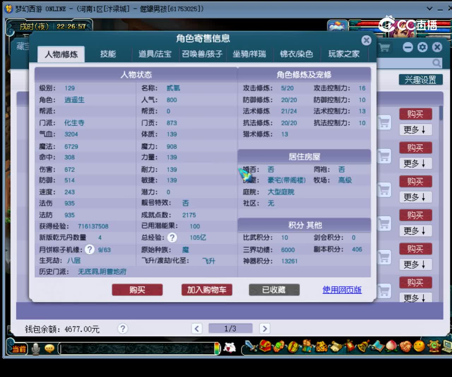452x377 pixels.
Task: View the 锦衣/染色 tab
Action: 296,54
